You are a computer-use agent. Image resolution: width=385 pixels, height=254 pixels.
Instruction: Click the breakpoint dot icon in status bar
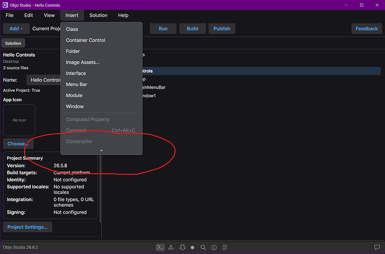click(192, 247)
